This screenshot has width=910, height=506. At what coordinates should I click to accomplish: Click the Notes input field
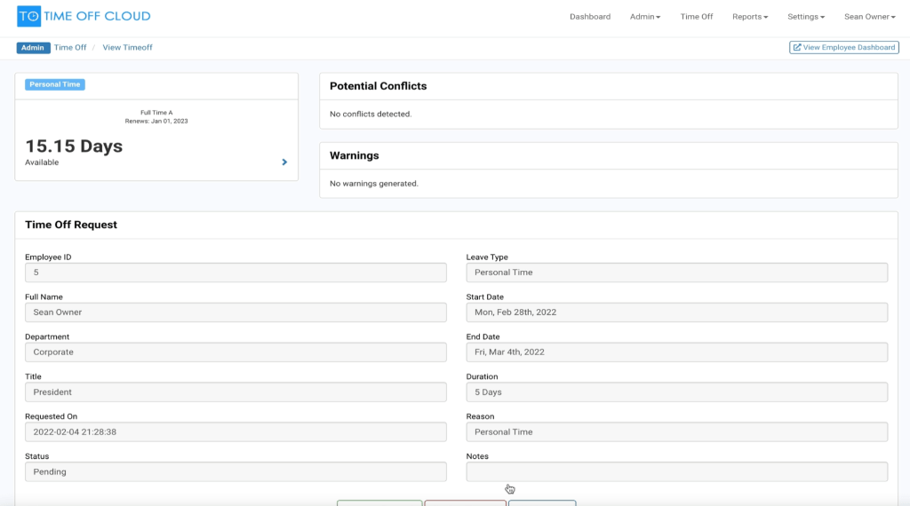click(x=676, y=471)
